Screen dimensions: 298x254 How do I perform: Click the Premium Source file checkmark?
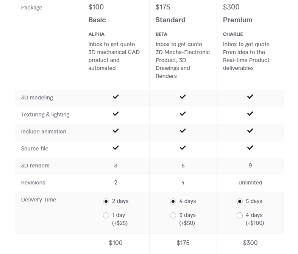[250, 148]
